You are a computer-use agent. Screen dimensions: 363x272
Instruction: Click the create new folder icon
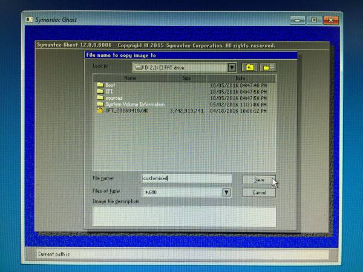(267, 67)
